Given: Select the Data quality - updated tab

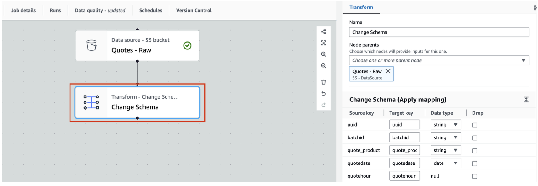Looking at the screenshot, I should pyautogui.click(x=100, y=10).
